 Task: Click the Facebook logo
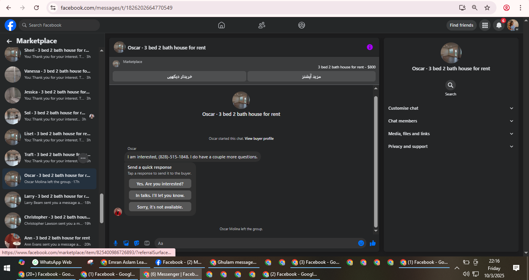pyautogui.click(x=10, y=25)
